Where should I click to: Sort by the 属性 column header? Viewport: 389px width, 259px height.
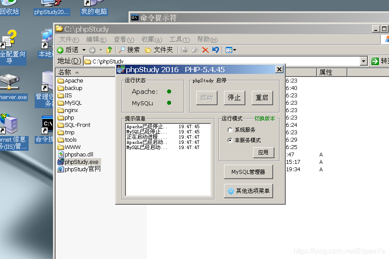point(332,73)
